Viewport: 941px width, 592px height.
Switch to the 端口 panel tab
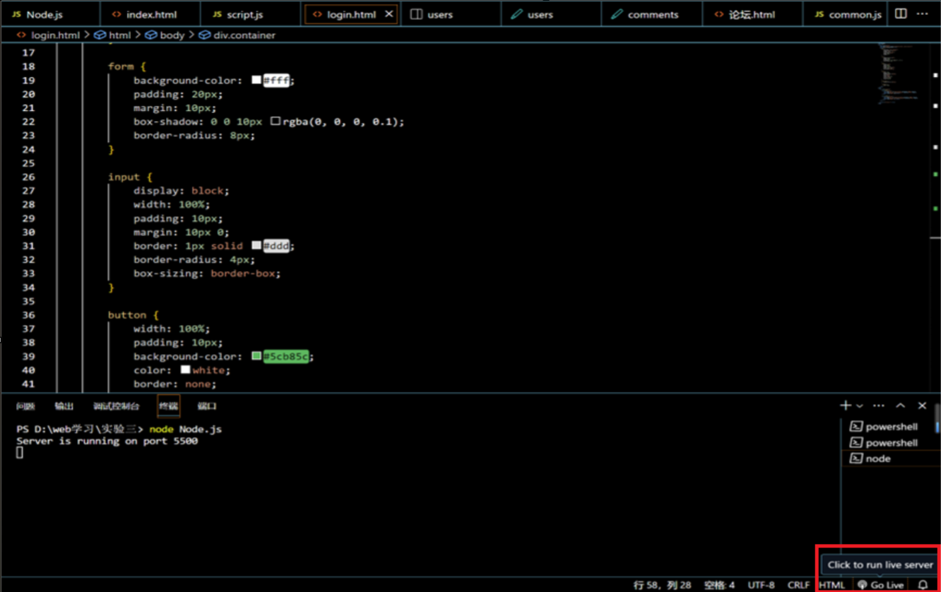click(x=207, y=406)
